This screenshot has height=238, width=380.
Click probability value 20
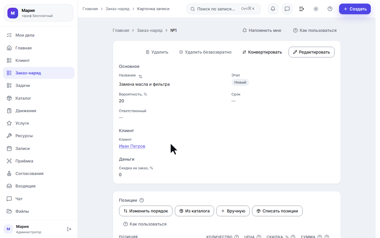pyautogui.click(x=121, y=101)
